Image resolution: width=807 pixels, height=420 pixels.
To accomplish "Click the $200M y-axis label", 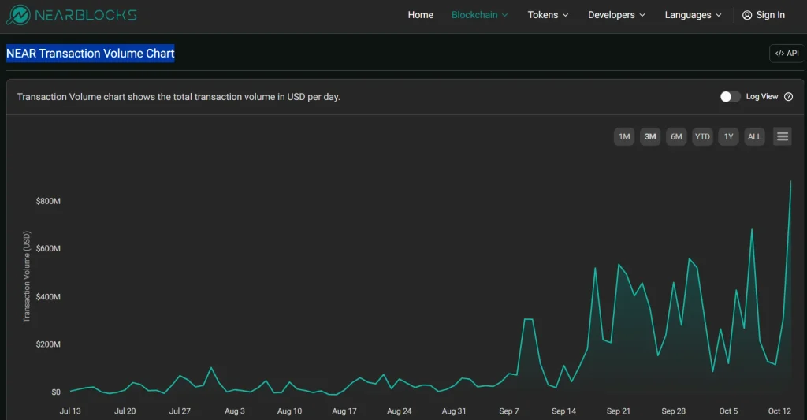I will pyautogui.click(x=48, y=344).
